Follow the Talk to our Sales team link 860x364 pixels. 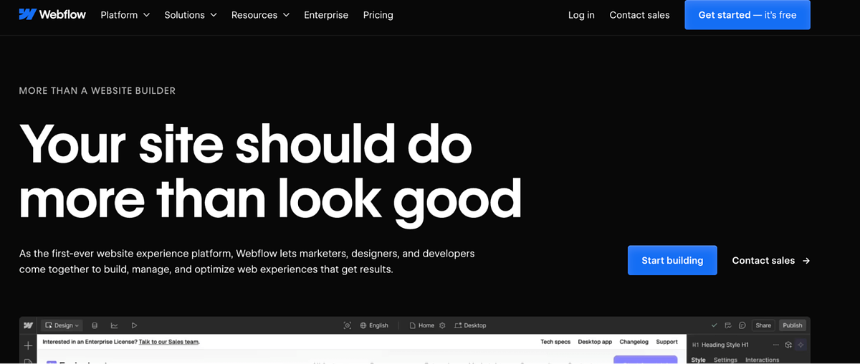click(168, 343)
